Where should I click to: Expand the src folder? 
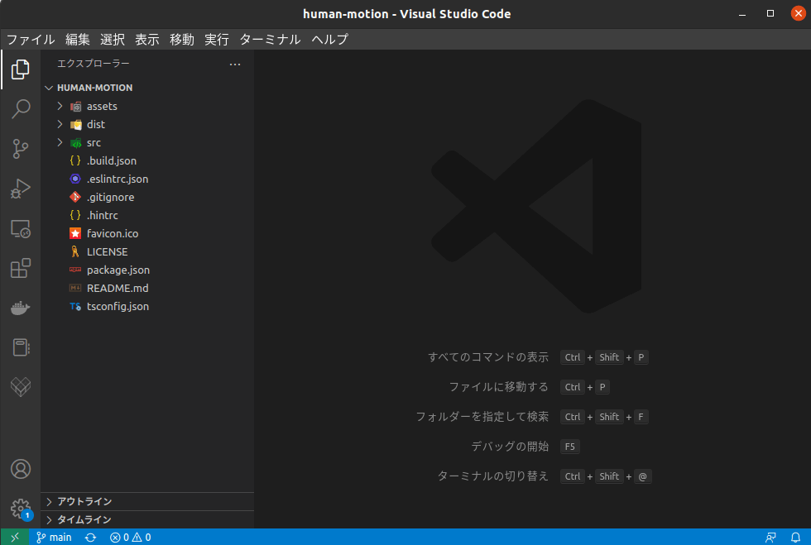tap(147, 143)
